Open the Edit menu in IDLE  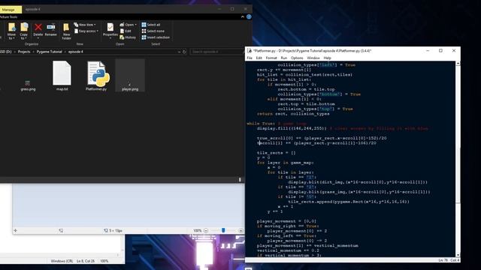pos(259,58)
